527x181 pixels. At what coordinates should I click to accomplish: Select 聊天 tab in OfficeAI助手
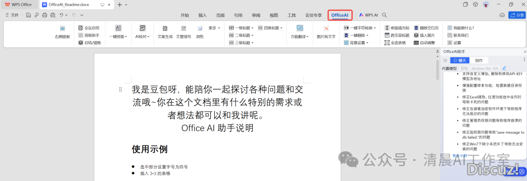pyautogui.click(x=460, y=60)
